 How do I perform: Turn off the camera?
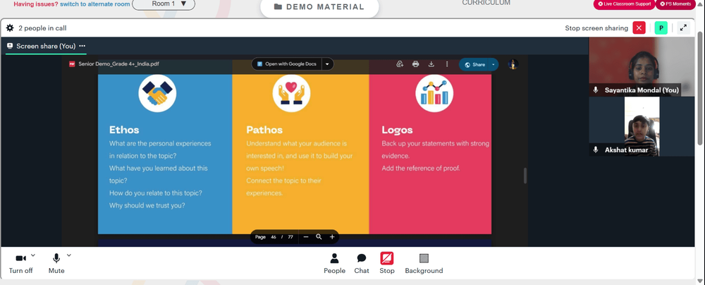click(20, 263)
